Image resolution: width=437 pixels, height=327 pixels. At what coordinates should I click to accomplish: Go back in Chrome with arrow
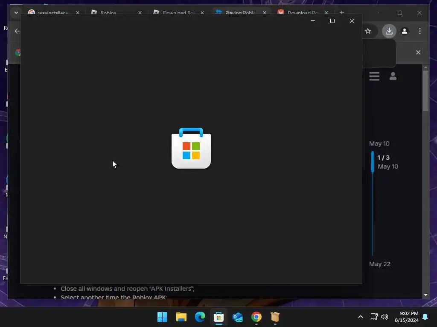click(x=17, y=31)
